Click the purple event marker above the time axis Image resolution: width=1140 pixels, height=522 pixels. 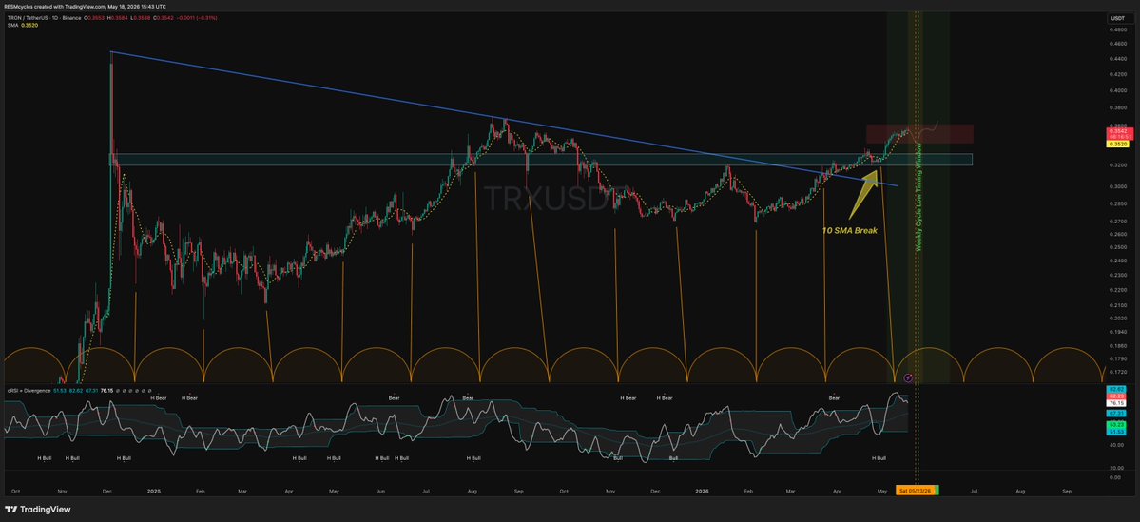[907, 378]
